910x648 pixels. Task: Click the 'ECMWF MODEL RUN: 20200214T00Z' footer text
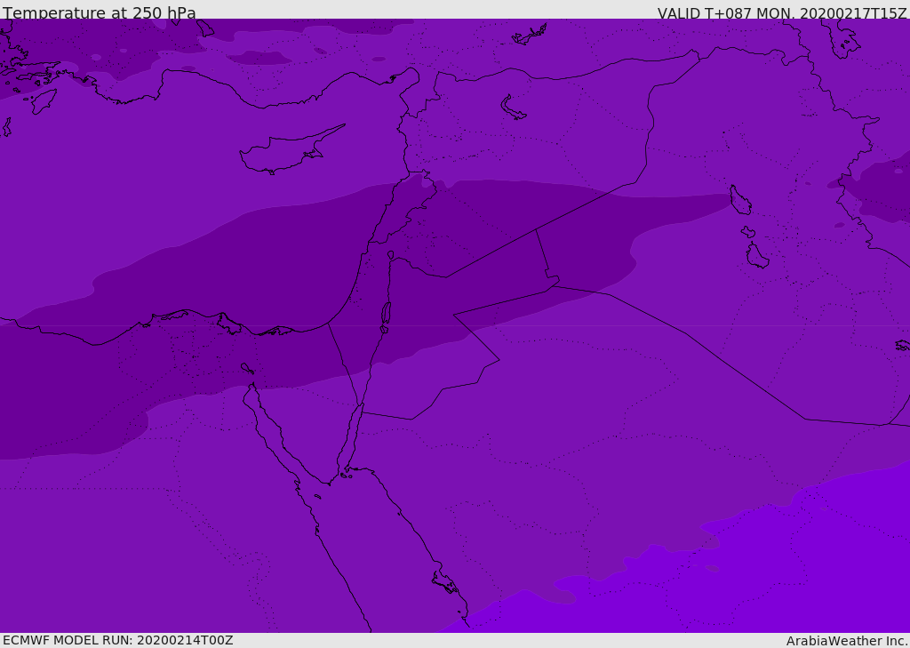pyautogui.click(x=118, y=640)
